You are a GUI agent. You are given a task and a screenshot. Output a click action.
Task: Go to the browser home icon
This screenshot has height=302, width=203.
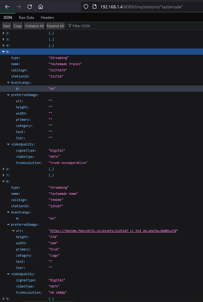pyautogui.click(x=40, y=6)
